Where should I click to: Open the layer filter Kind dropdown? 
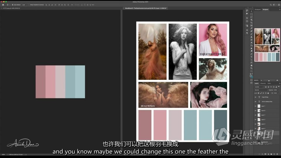click(259, 87)
